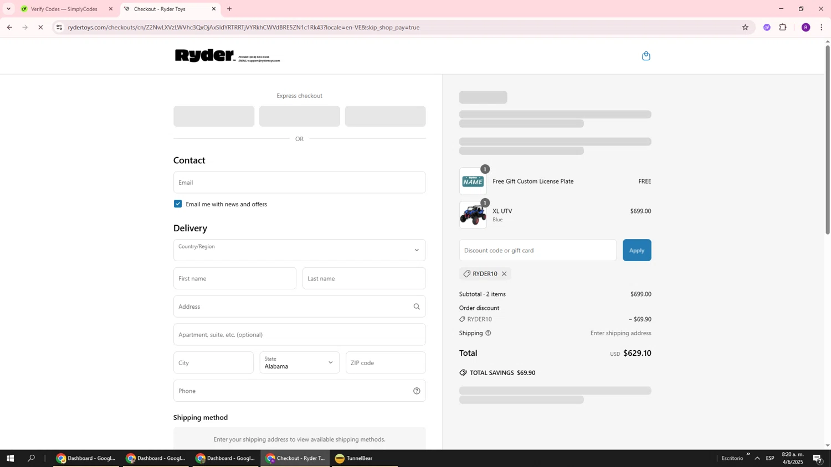
Task: Switch to Checkout Ryder Toys taskbar window
Action: pos(295,458)
